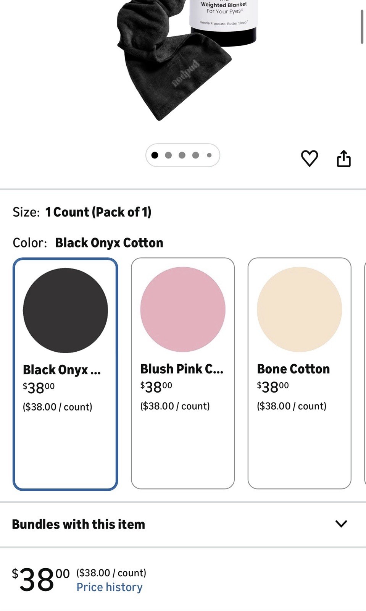Open the Bundles with this item heading

pyautogui.click(x=79, y=524)
